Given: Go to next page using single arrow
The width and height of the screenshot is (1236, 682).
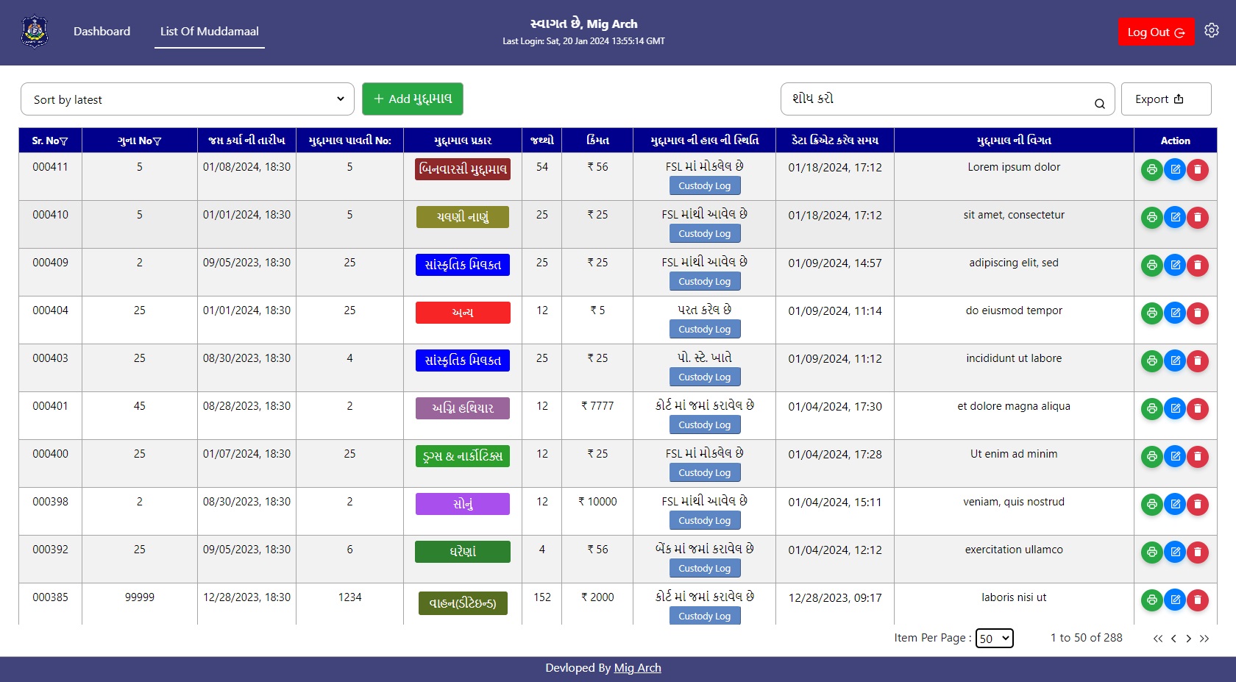Looking at the screenshot, I should click(1189, 639).
